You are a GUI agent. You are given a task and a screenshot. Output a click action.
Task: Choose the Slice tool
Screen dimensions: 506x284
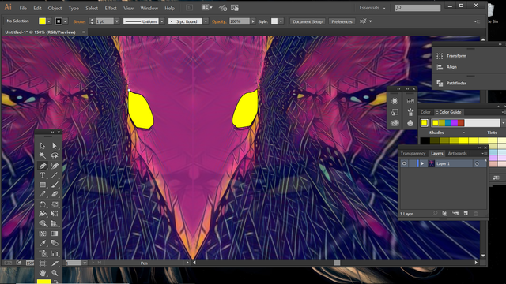click(55, 263)
